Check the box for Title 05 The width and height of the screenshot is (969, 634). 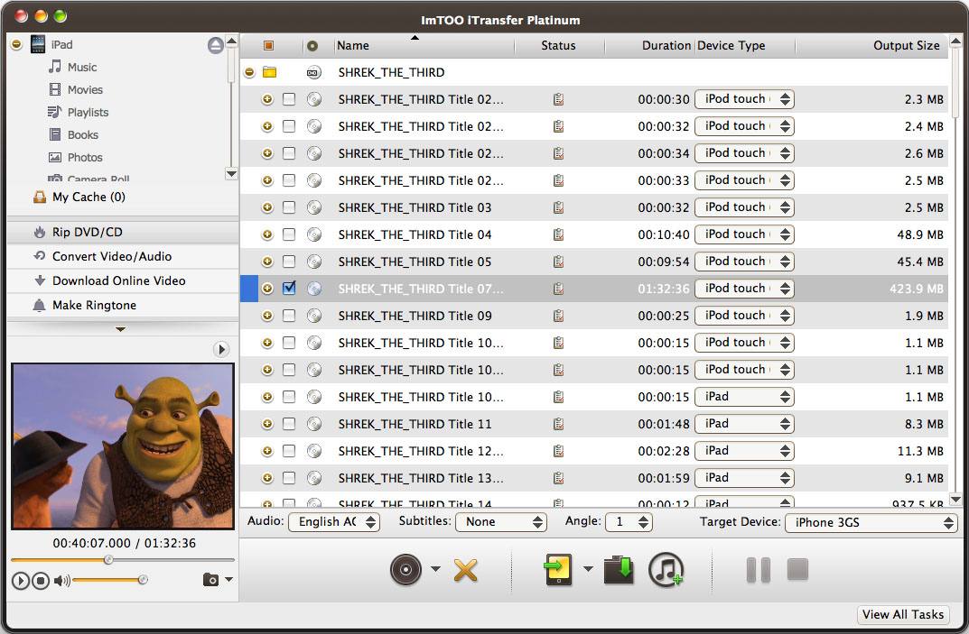point(289,262)
